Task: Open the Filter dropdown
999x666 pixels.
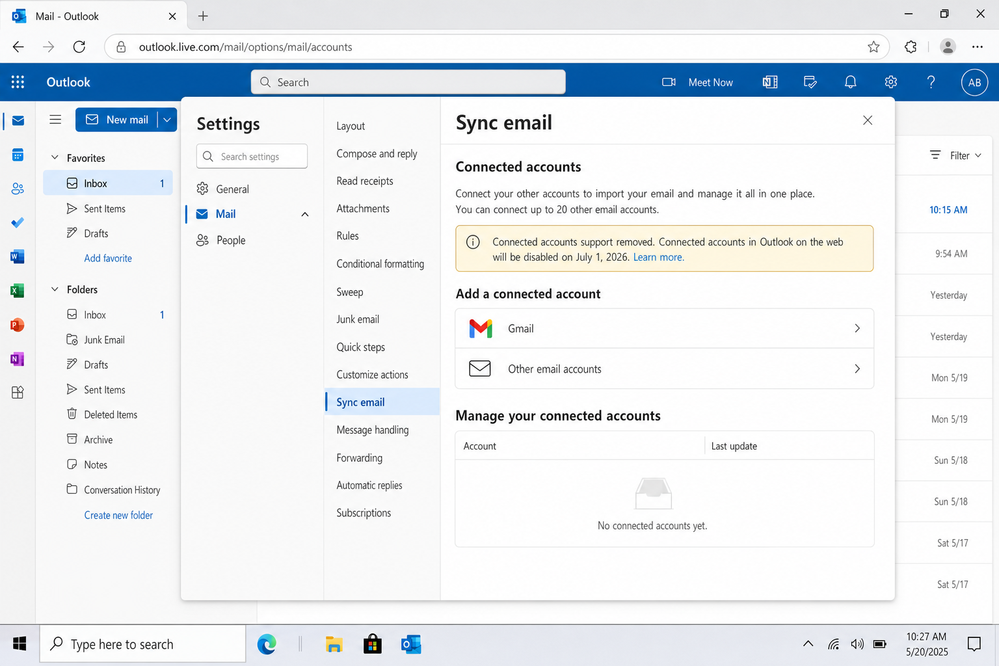Action: [x=955, y=155]
